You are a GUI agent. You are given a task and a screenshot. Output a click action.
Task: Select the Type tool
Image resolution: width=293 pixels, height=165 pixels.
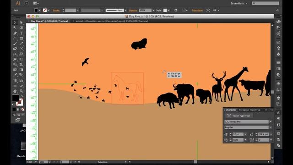(x=22, y=33)
